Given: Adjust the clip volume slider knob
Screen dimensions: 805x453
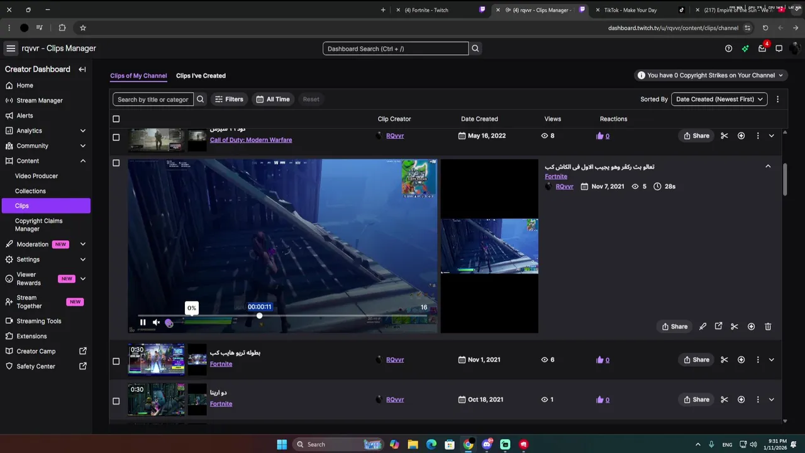Looking at the screenshot, I should (169, 323).
